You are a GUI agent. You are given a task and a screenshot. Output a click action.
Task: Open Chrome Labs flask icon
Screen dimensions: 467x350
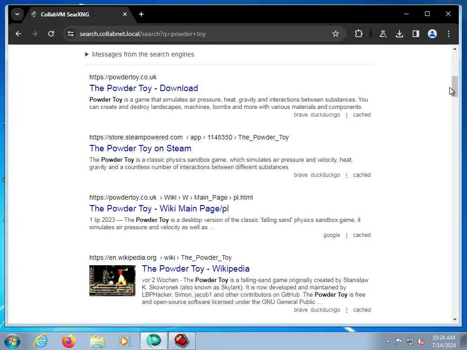click(383, 34)
